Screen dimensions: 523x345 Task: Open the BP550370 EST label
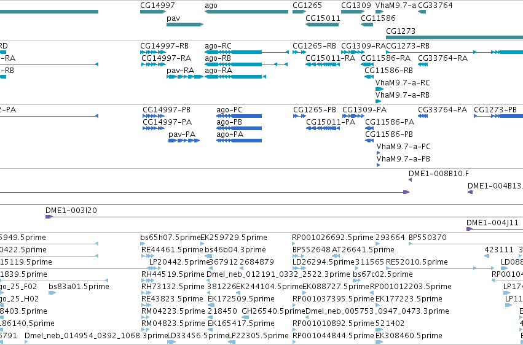click(428, 238)
